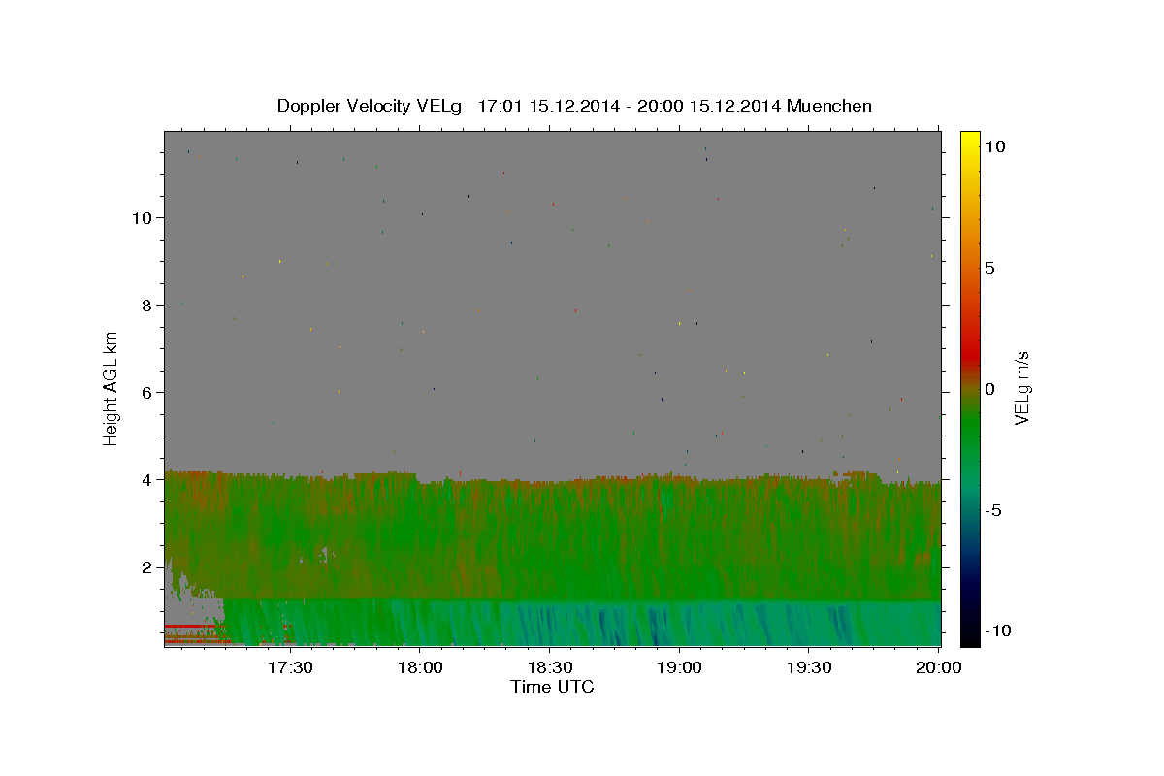Click the 18:30 time tick label

(x=549, y=667)
